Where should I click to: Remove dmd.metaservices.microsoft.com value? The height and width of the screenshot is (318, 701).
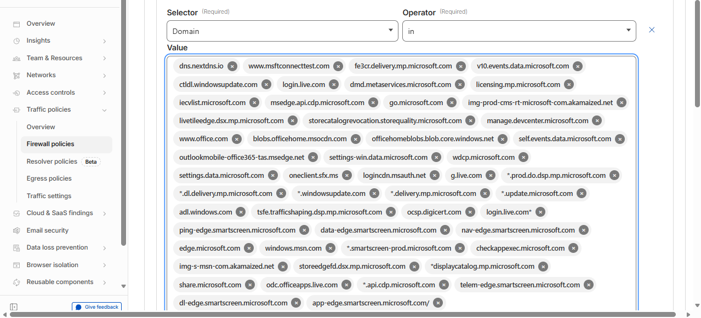(x=460, y=84)
